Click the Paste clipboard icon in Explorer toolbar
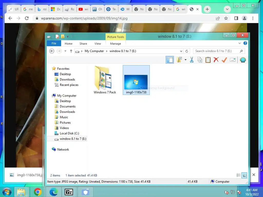The height and width of the screenshot is (197, 263). point(208,60)
